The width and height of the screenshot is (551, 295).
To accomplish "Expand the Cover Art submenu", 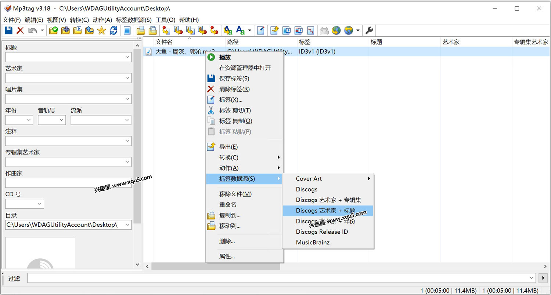I will [x=328, y=179].
